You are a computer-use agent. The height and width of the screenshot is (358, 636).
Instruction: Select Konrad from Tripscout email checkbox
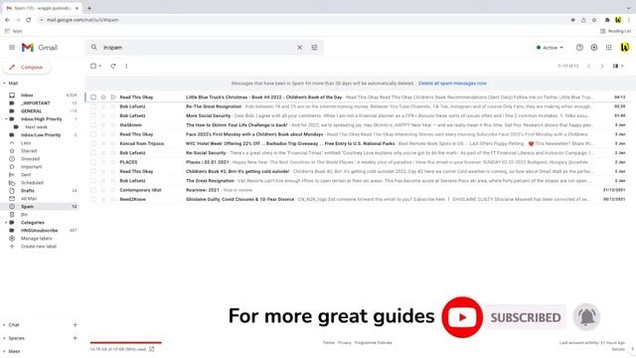(93, 143)
